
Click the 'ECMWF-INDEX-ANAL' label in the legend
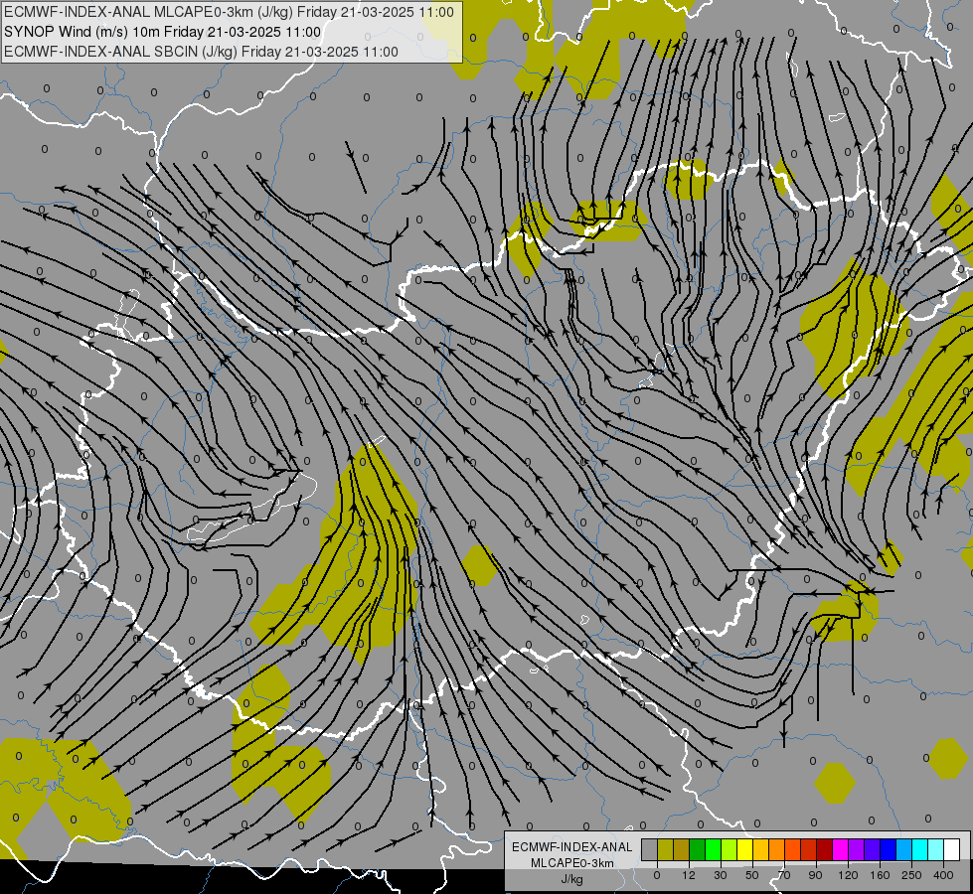click(571, 847)
